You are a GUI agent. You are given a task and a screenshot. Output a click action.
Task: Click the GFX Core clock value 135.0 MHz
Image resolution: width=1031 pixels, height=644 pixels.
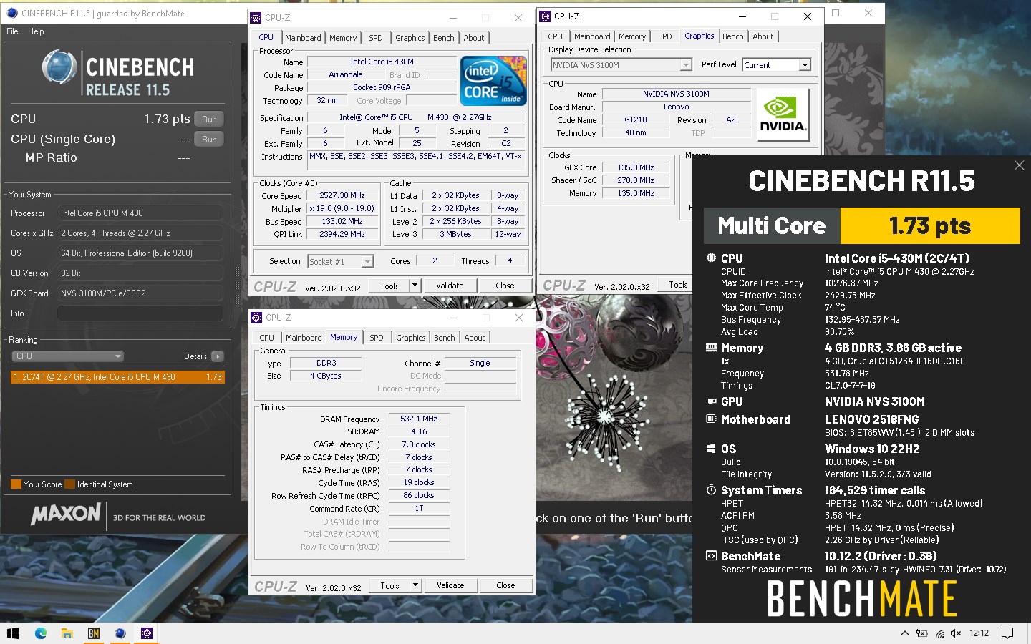coord(636,167)
